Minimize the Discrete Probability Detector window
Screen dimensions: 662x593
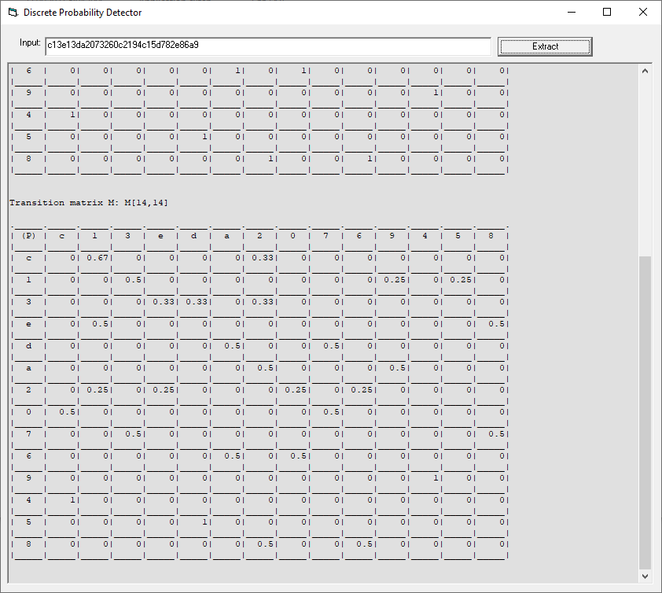click(572, 13)
